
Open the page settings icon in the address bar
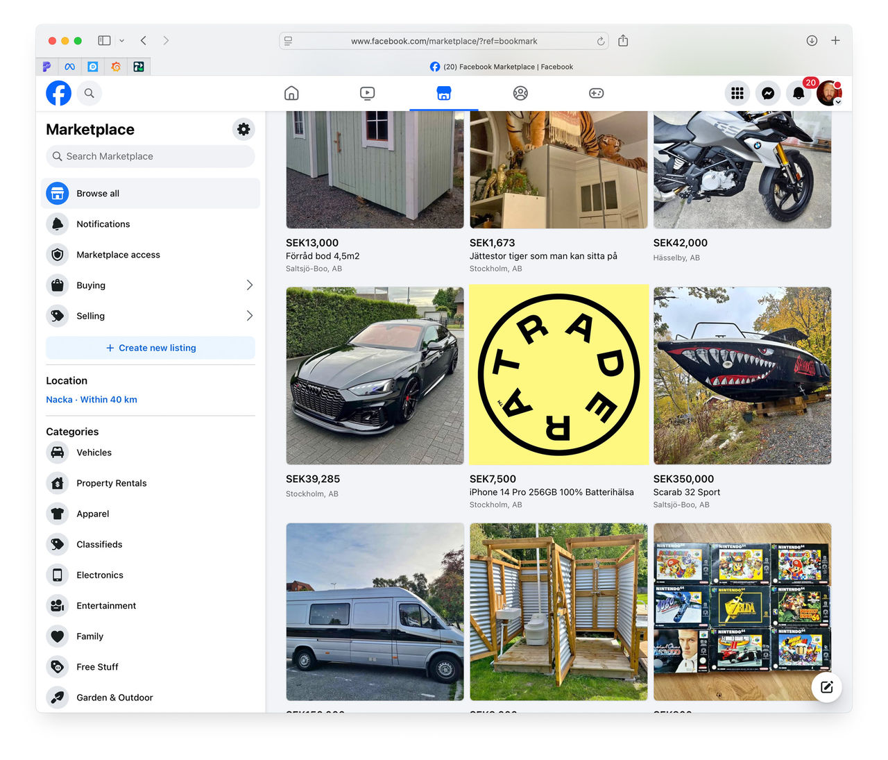point(289,41)
